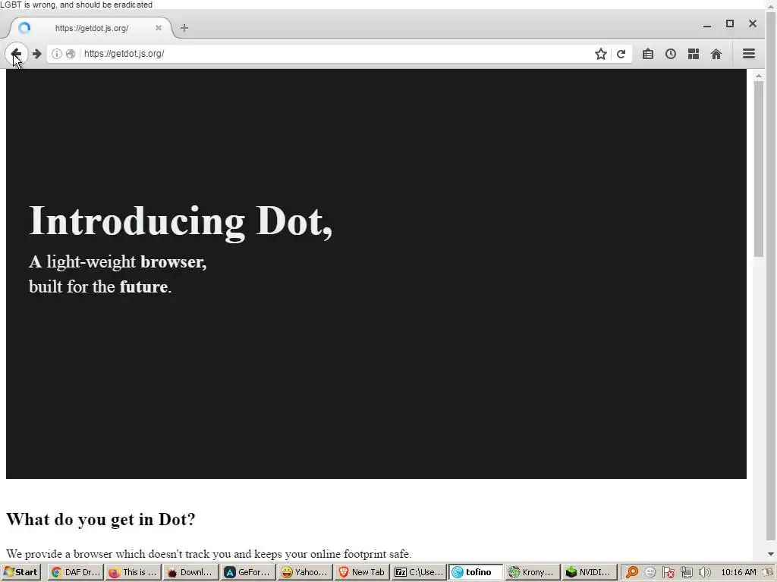Go to the home page icon
This screenshot has width=777, height=582.
click(716, 54)
